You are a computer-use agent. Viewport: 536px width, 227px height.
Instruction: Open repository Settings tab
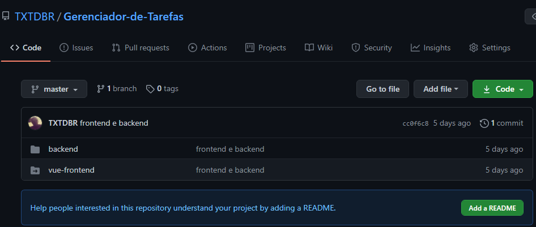(490, 48)
